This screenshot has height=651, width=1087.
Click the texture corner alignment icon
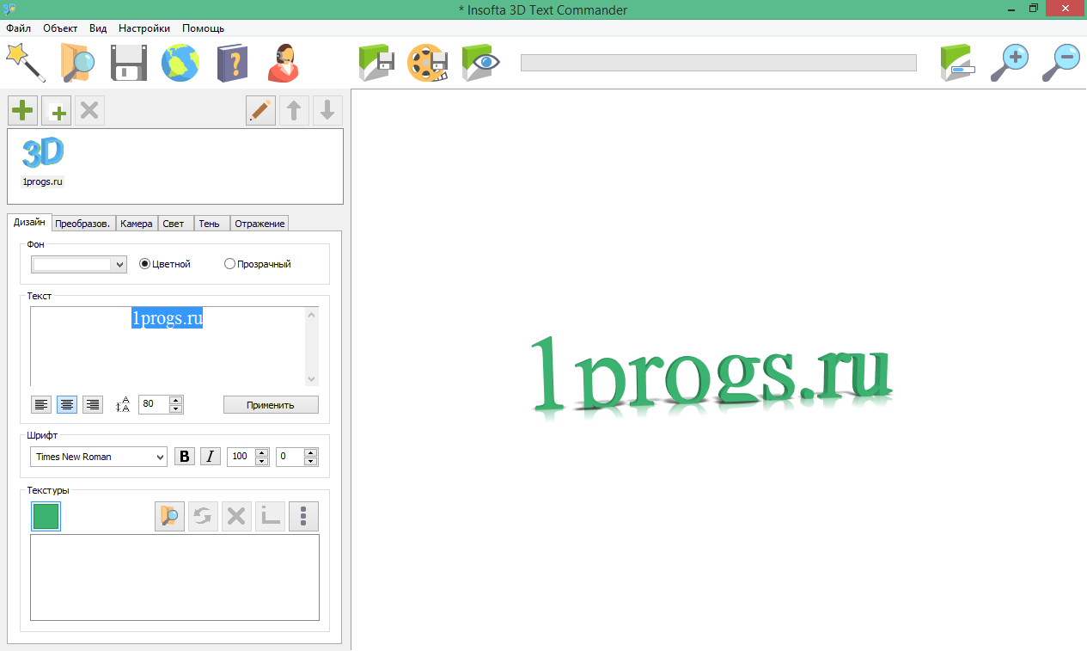pos(270,516)
